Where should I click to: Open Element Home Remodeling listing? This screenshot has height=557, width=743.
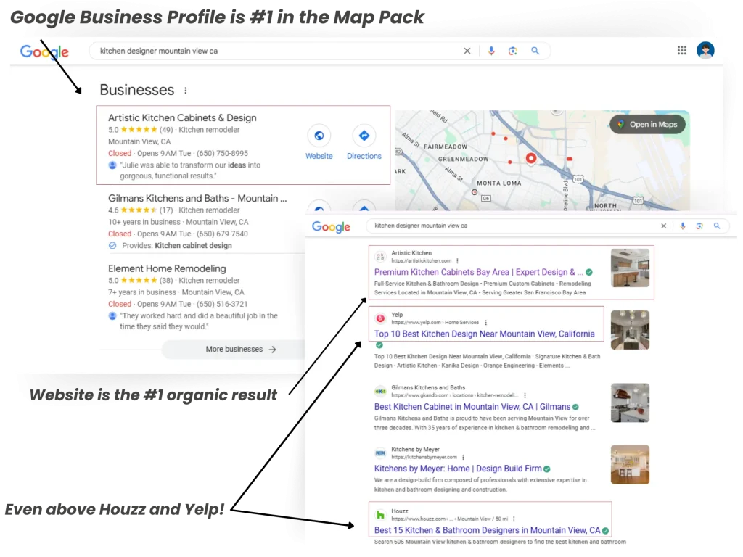(x=167, y=268)
